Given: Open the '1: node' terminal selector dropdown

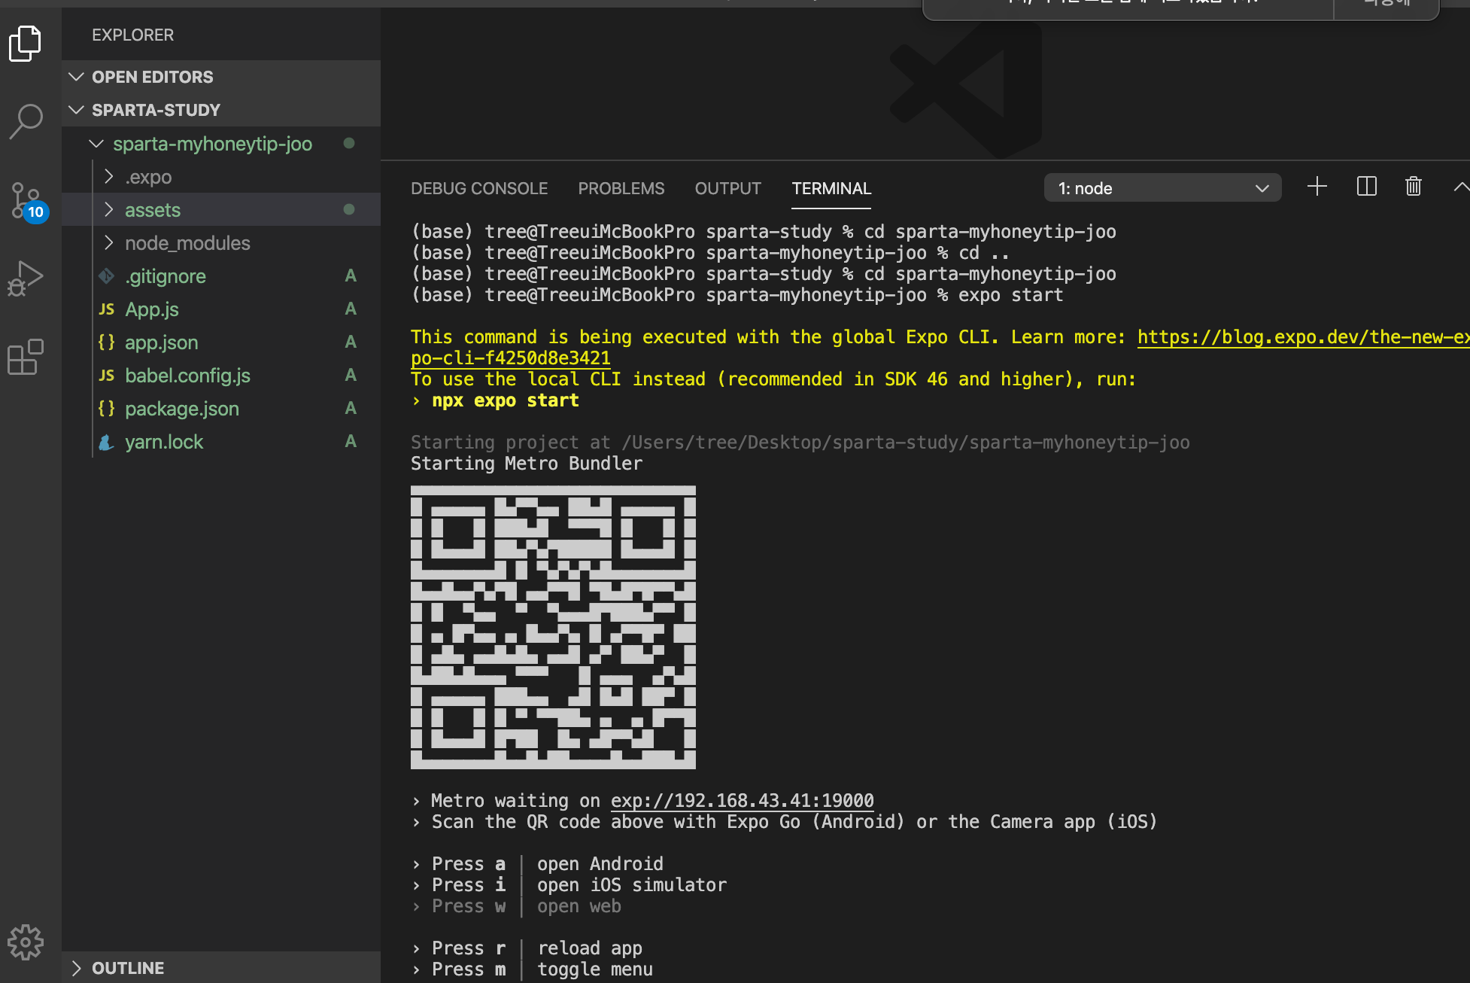Looking at the screenshot, I should click(1162, 188).
